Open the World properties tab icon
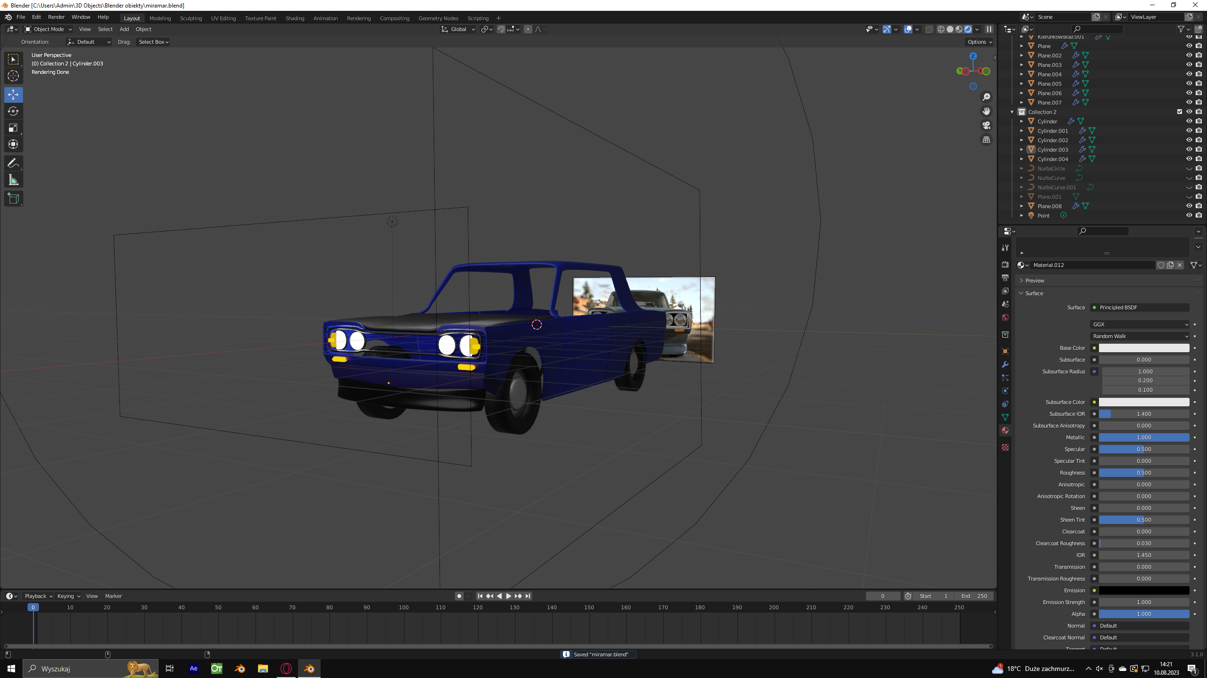Viewport: 1207px width, 678px height. pyautogui.click(x=1005, y=317)
